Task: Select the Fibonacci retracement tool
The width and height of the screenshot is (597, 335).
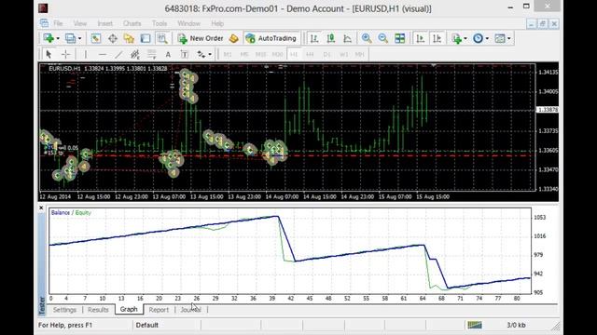Action: coord(151,54)
